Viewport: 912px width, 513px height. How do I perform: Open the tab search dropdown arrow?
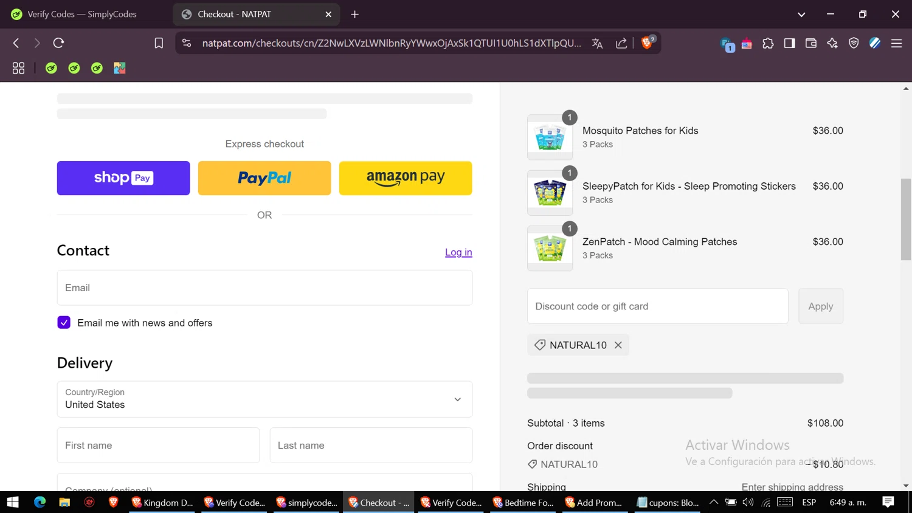click(x=801, y=14)
